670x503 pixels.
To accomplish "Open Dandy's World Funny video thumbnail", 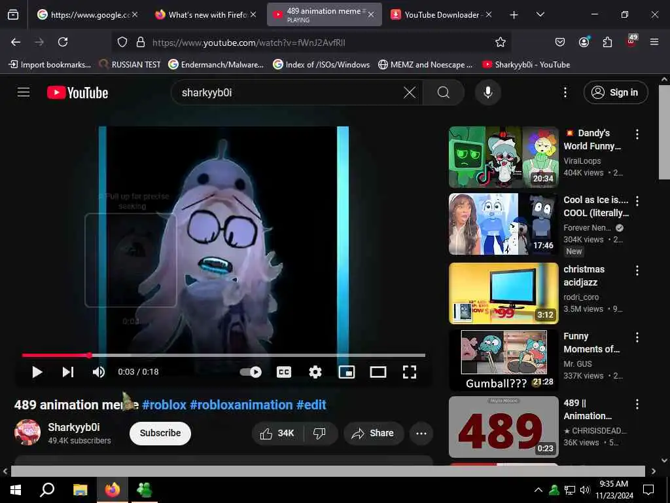I will click(503, 157).
